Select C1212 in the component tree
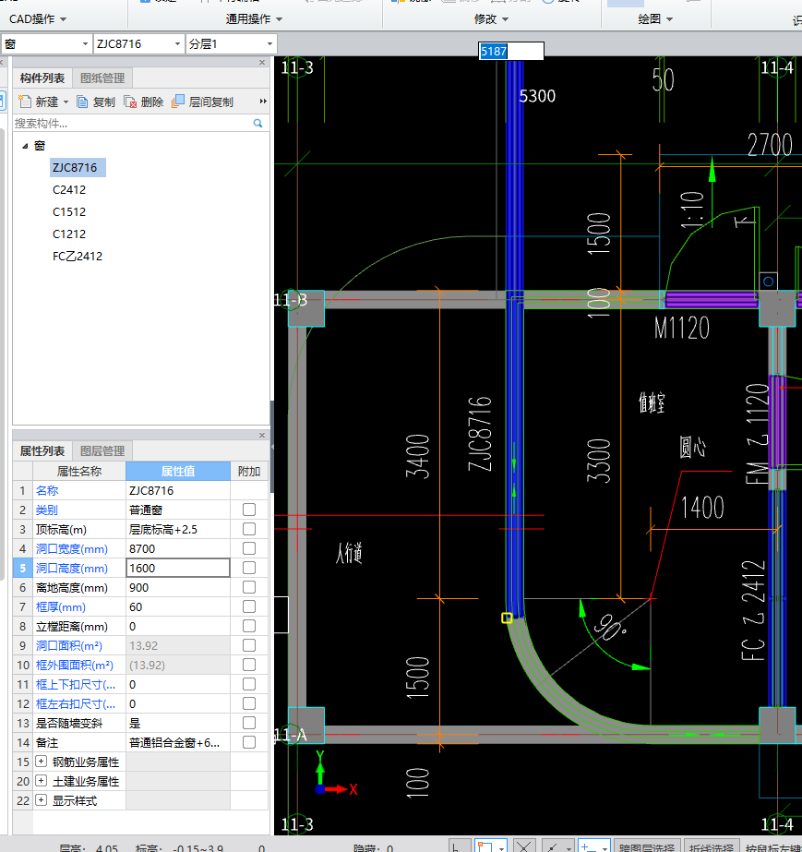The width and height of the screenshot is (802, 852). [69, 234]
